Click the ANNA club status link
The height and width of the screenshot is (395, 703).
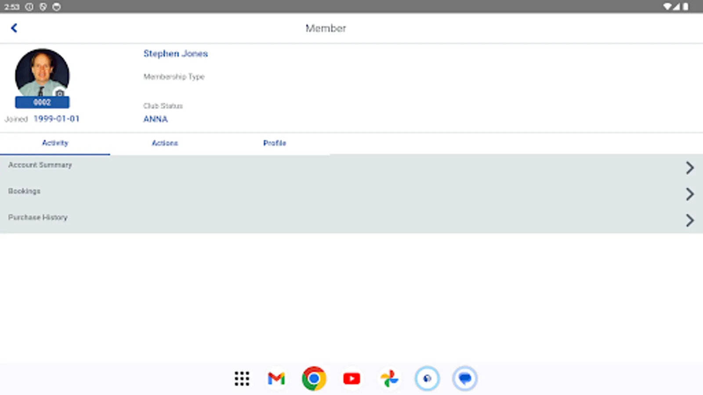[155, 118]
